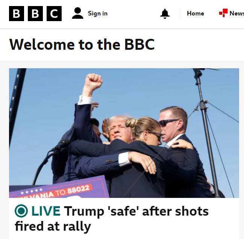Click the Sign in link

(x=98, y=14)
